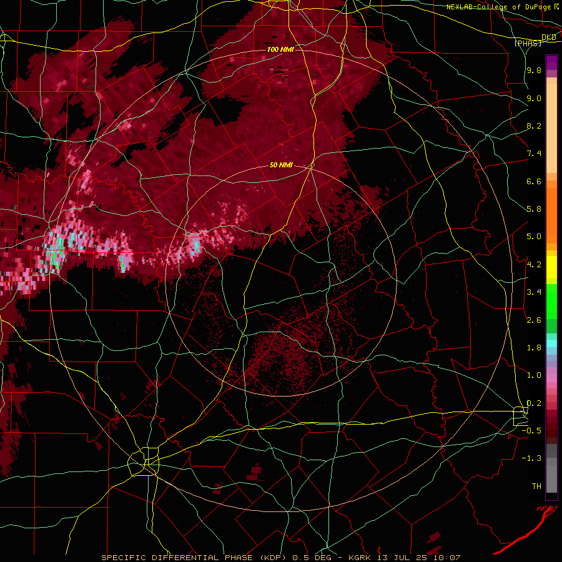
Task: Select the -1.3 scale value
Action: point(531,458)
